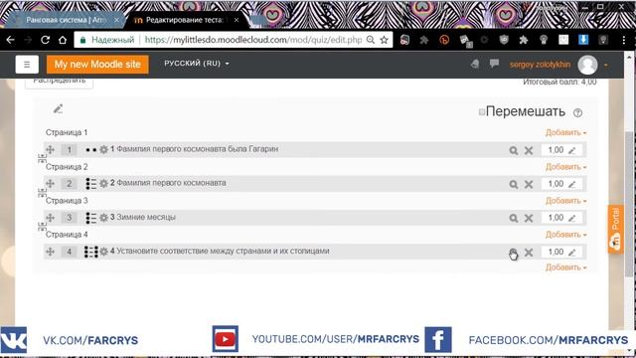Preview question 4 with magnifier icon
The image size is (636, 358).
click(x=514, y=253)
